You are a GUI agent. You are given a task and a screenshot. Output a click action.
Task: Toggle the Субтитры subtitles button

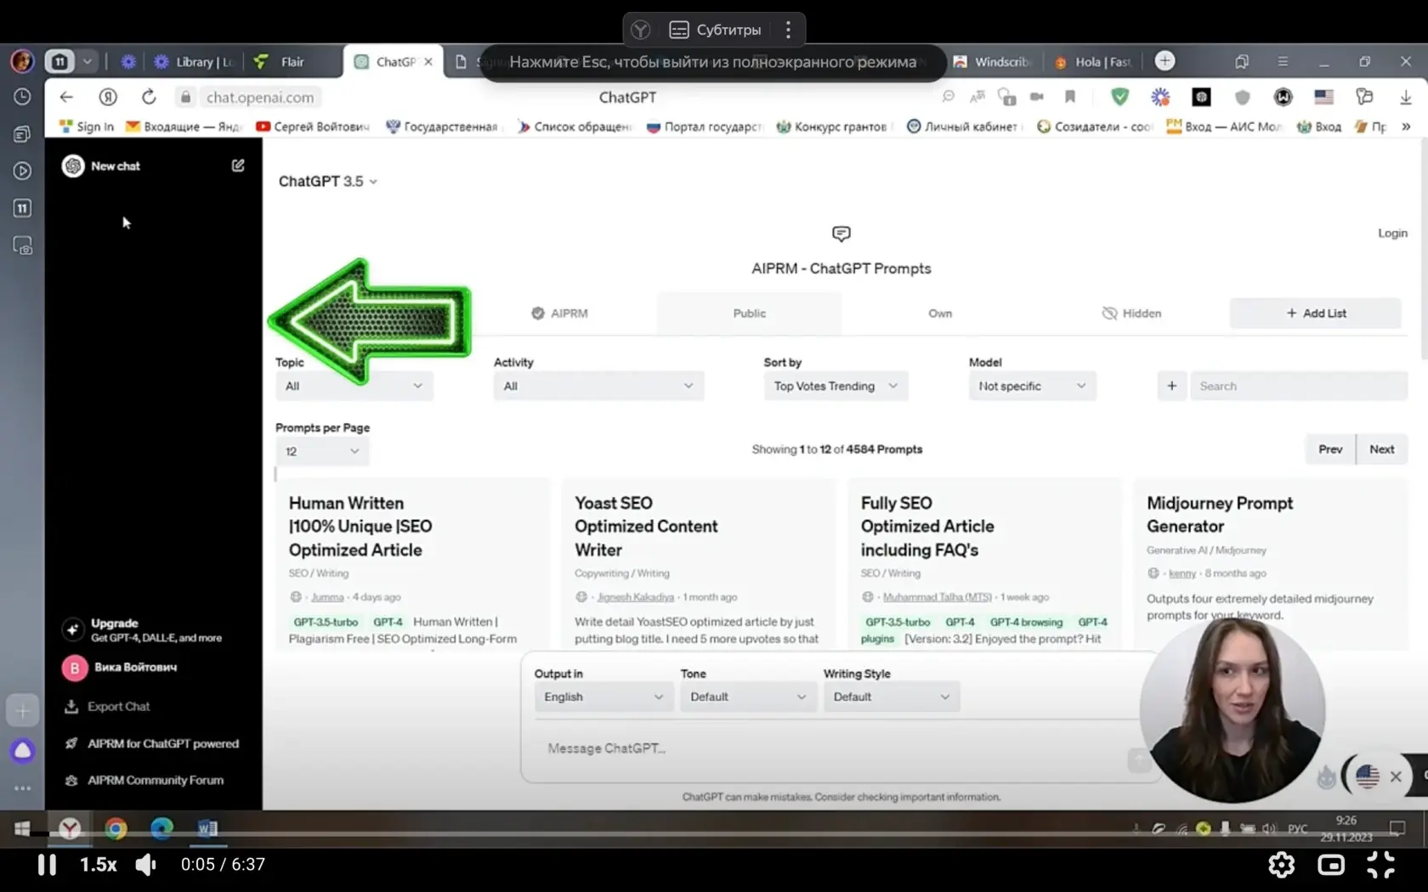(715, 30)
